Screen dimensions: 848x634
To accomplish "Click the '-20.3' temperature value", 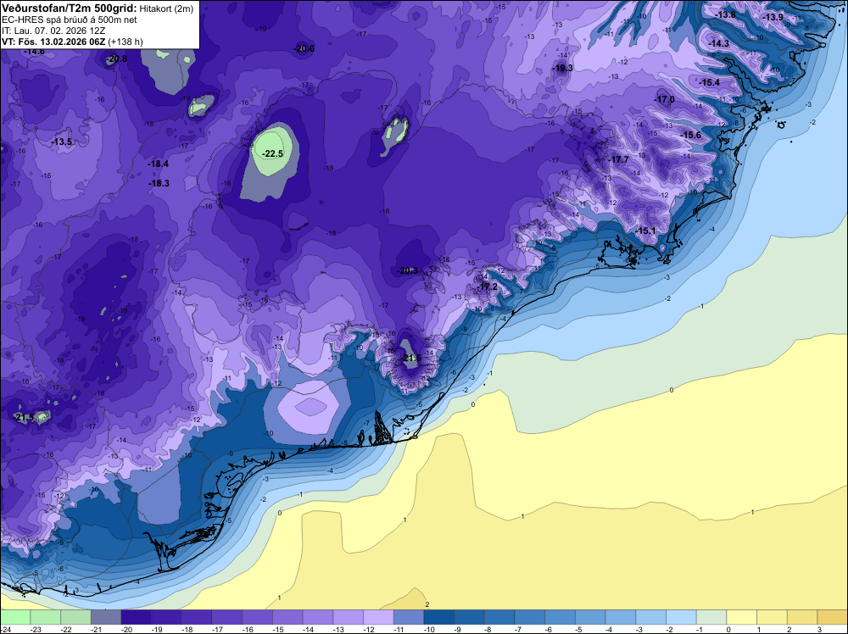I will tap(408, 270).
